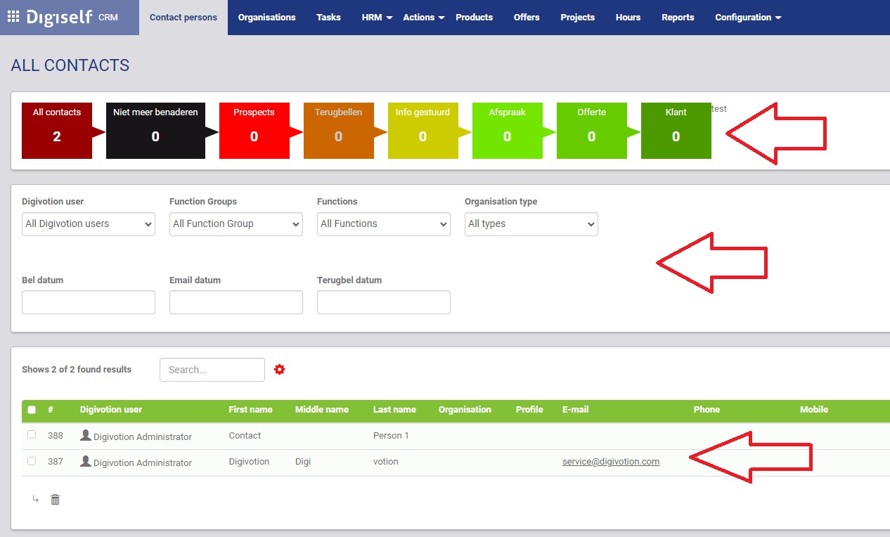This screenshot has height=537, width=890.
Task: Click the Search contacts input field
Action: coord(212,370)
